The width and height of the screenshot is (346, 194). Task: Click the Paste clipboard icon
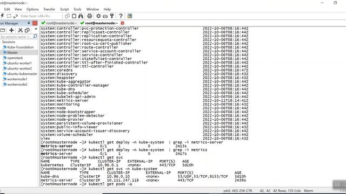click(x=74, y=16)
